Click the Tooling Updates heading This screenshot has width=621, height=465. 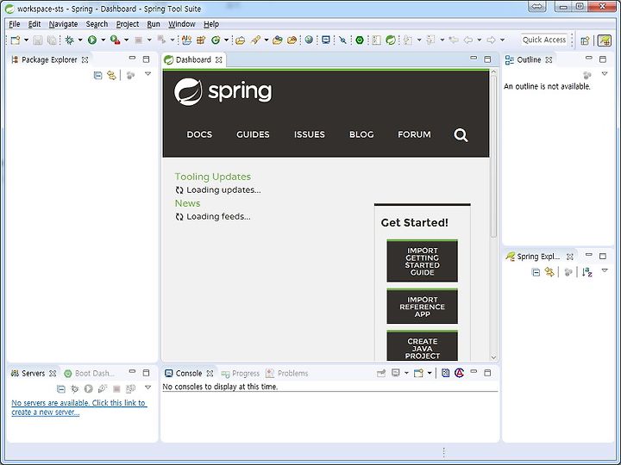213,177
